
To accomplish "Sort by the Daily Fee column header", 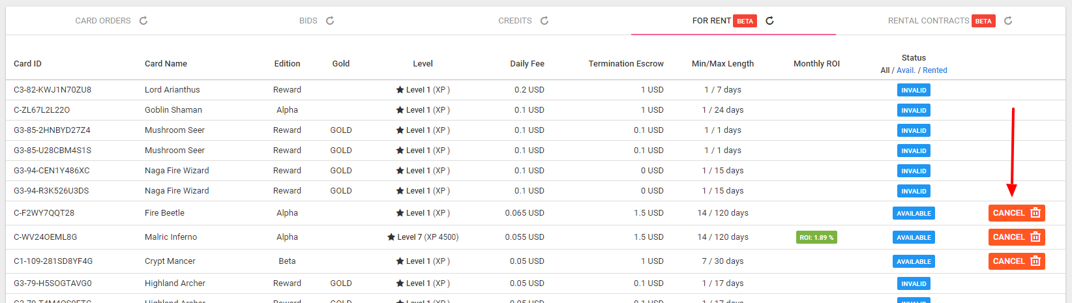I will pyautogui.click(x=527, y=64).
